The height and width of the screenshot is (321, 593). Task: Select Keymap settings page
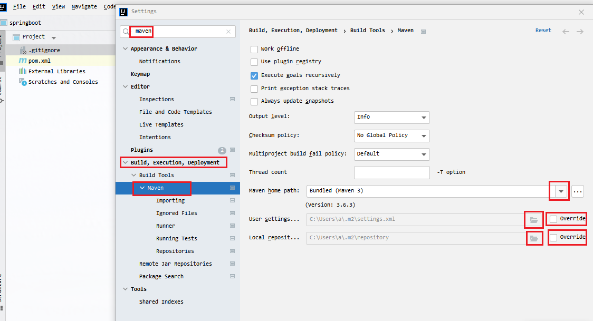(x=140, y=74)
